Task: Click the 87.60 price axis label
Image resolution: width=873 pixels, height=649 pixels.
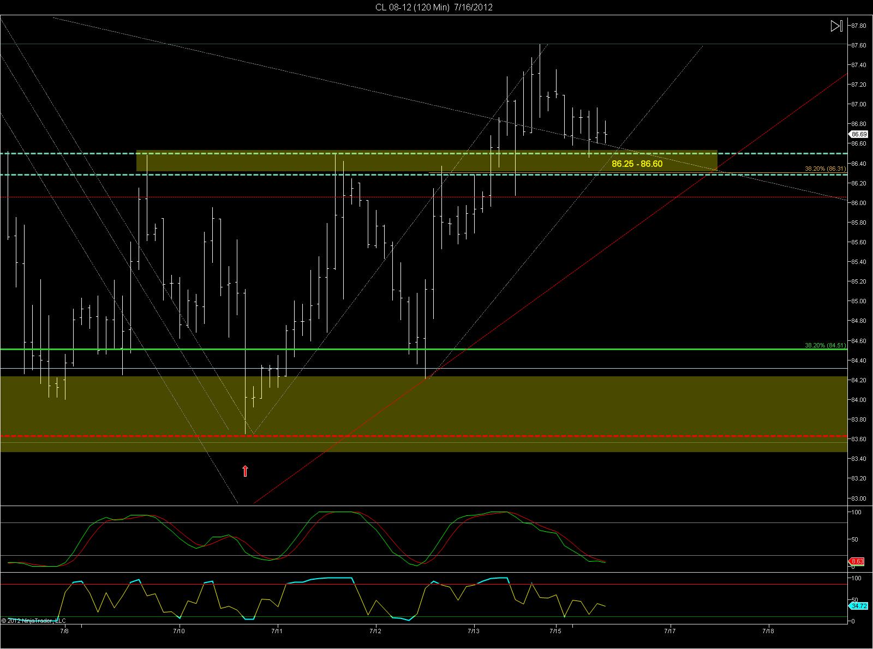Action: (x=858, y=45)
